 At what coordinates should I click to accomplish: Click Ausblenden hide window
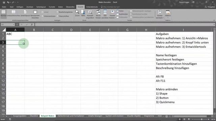pos(122,14)
